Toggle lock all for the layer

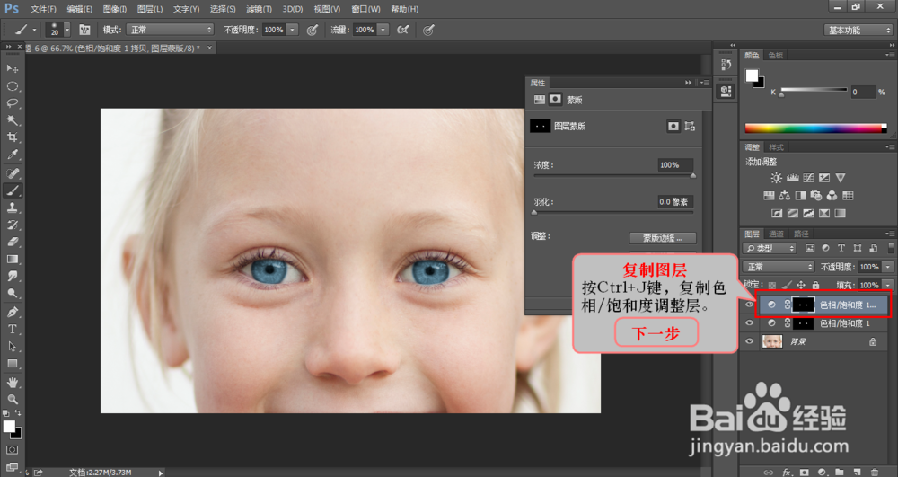coord(815,285)
